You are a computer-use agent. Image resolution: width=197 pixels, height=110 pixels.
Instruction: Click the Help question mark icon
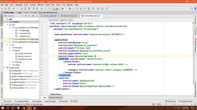coord(107,9)
